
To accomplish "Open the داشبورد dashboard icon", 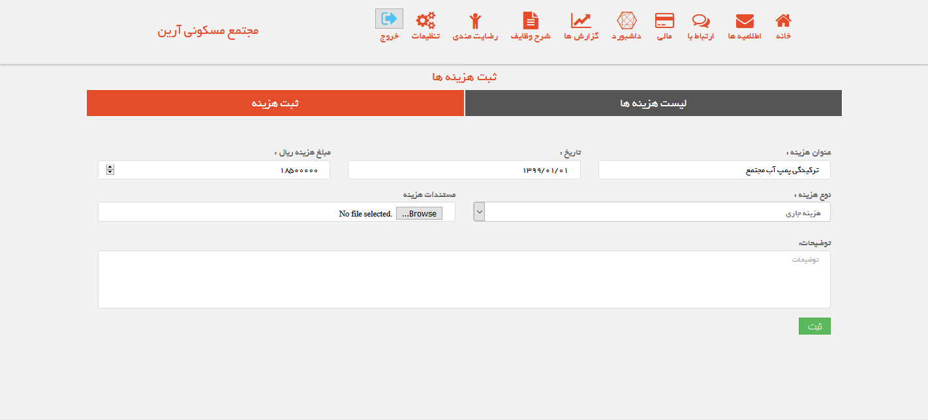I will tap(626, 21).
